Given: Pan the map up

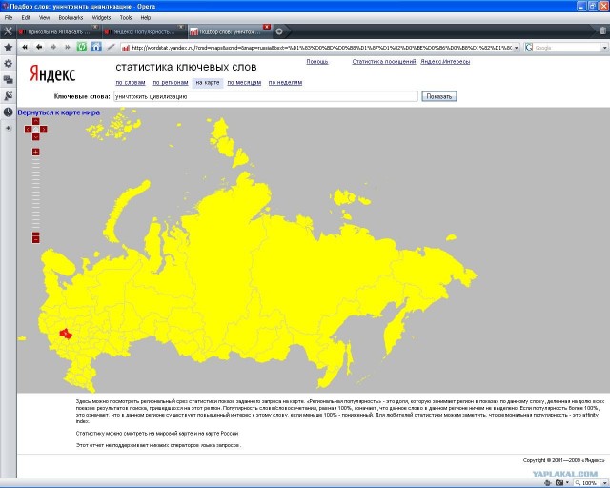Looking at the screenshot, I should tap(36, 121).
